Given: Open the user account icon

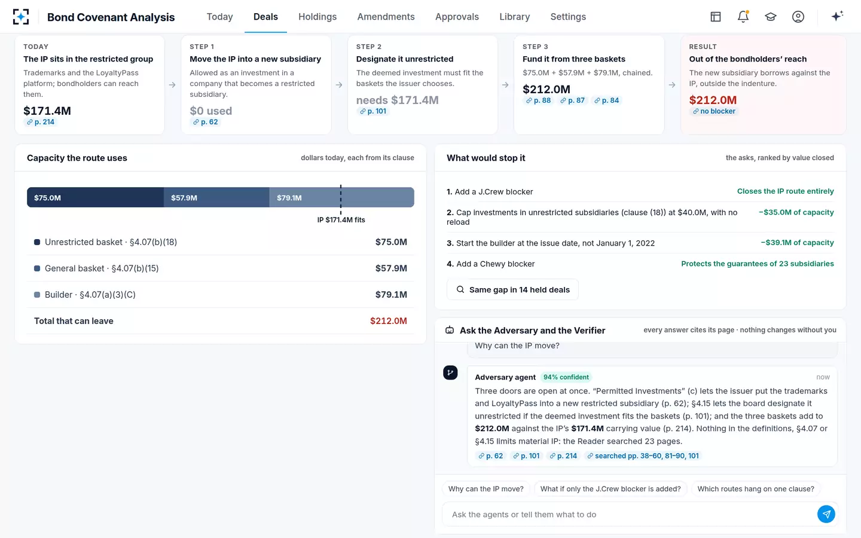Looking at the screenshot, I should (x=798, y=17).
